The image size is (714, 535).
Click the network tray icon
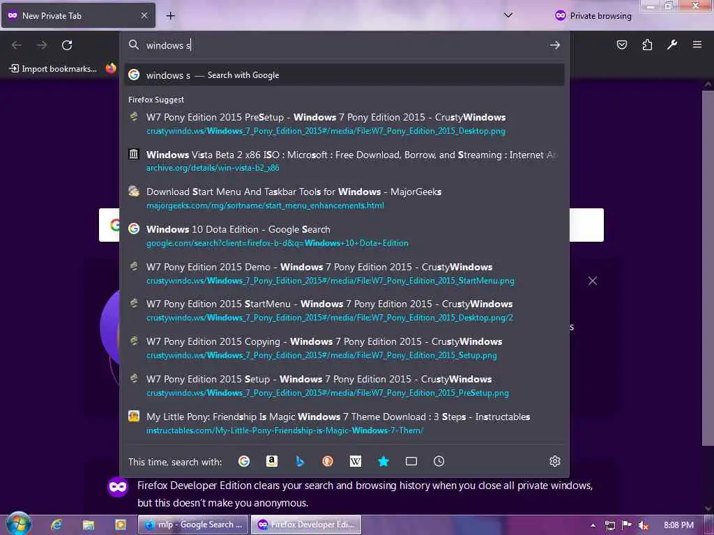609,525
